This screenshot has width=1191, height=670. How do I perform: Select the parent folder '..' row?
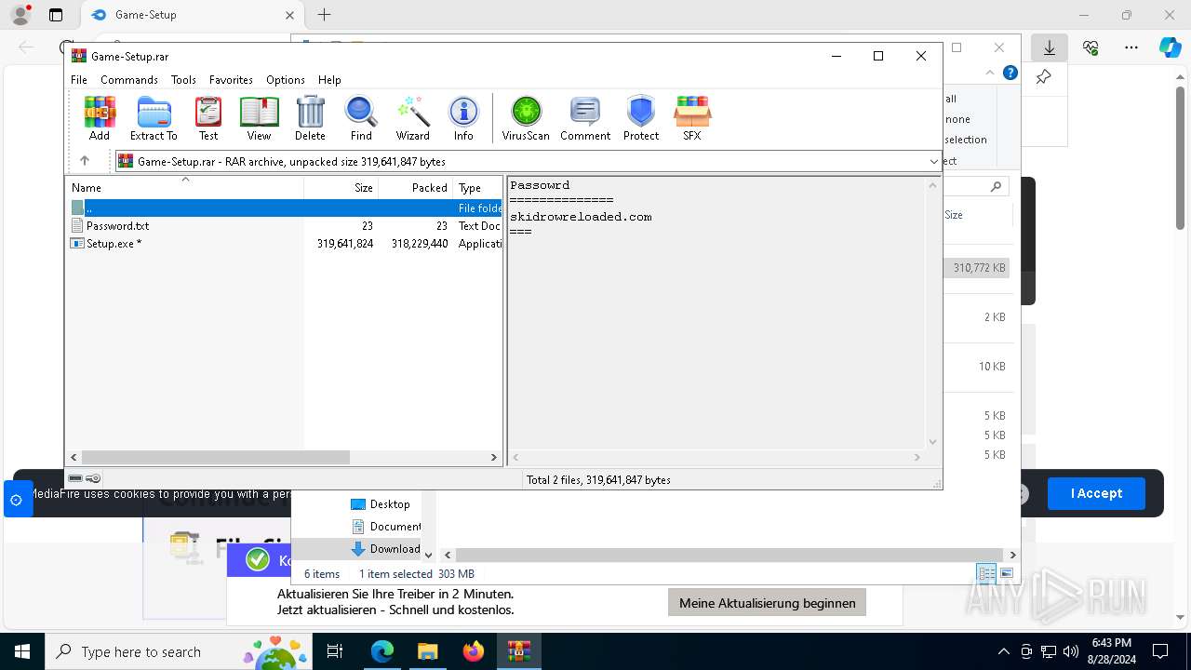[286, 208]
